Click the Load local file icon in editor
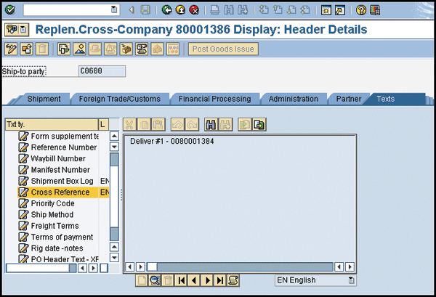Viewport: 436px width, 297px height. point(244,124)
